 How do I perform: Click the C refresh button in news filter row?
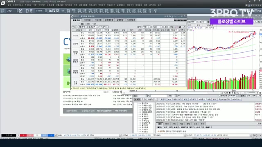click(156, 99)
